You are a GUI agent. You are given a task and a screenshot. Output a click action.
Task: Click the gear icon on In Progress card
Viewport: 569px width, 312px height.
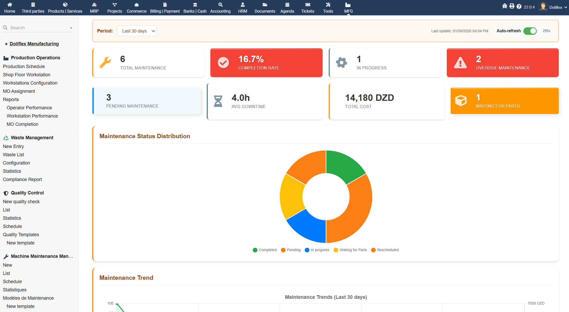tap(341, 62)
